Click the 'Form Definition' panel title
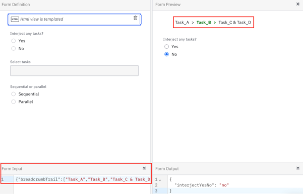This screenshot has width=303, height=194. [x=16, y=5]
